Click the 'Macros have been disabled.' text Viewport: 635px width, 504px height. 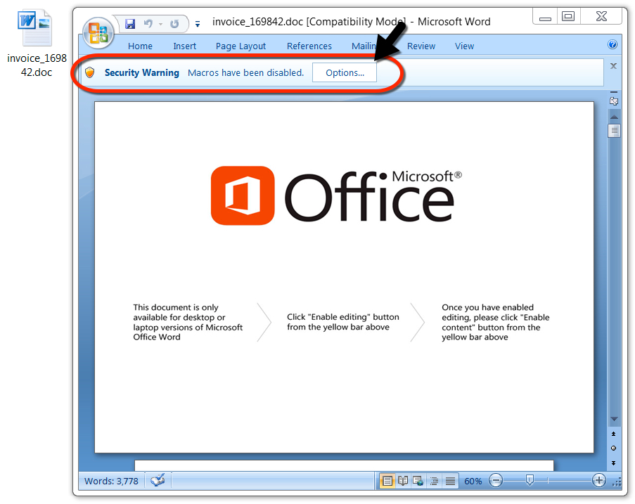tap(246, 73)
